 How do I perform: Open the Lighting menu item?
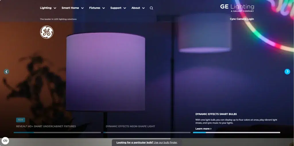coord(46,8)
